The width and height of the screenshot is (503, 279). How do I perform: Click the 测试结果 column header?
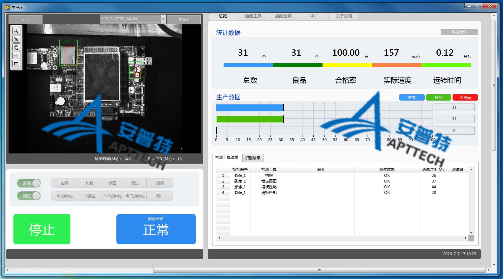coord(387,169)
